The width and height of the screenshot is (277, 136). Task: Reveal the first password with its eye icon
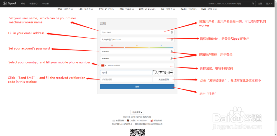[171, 51]
